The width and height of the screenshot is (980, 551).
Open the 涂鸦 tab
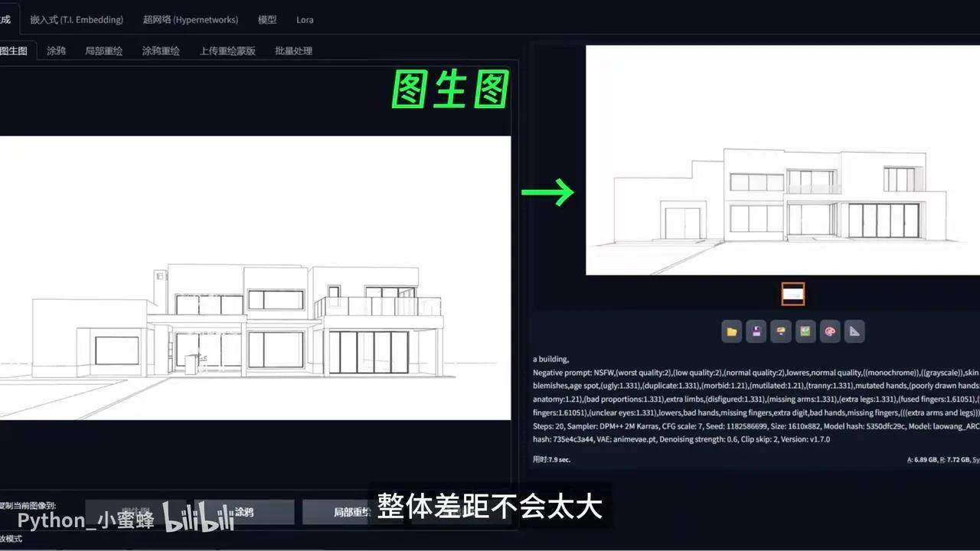(56, 51)
